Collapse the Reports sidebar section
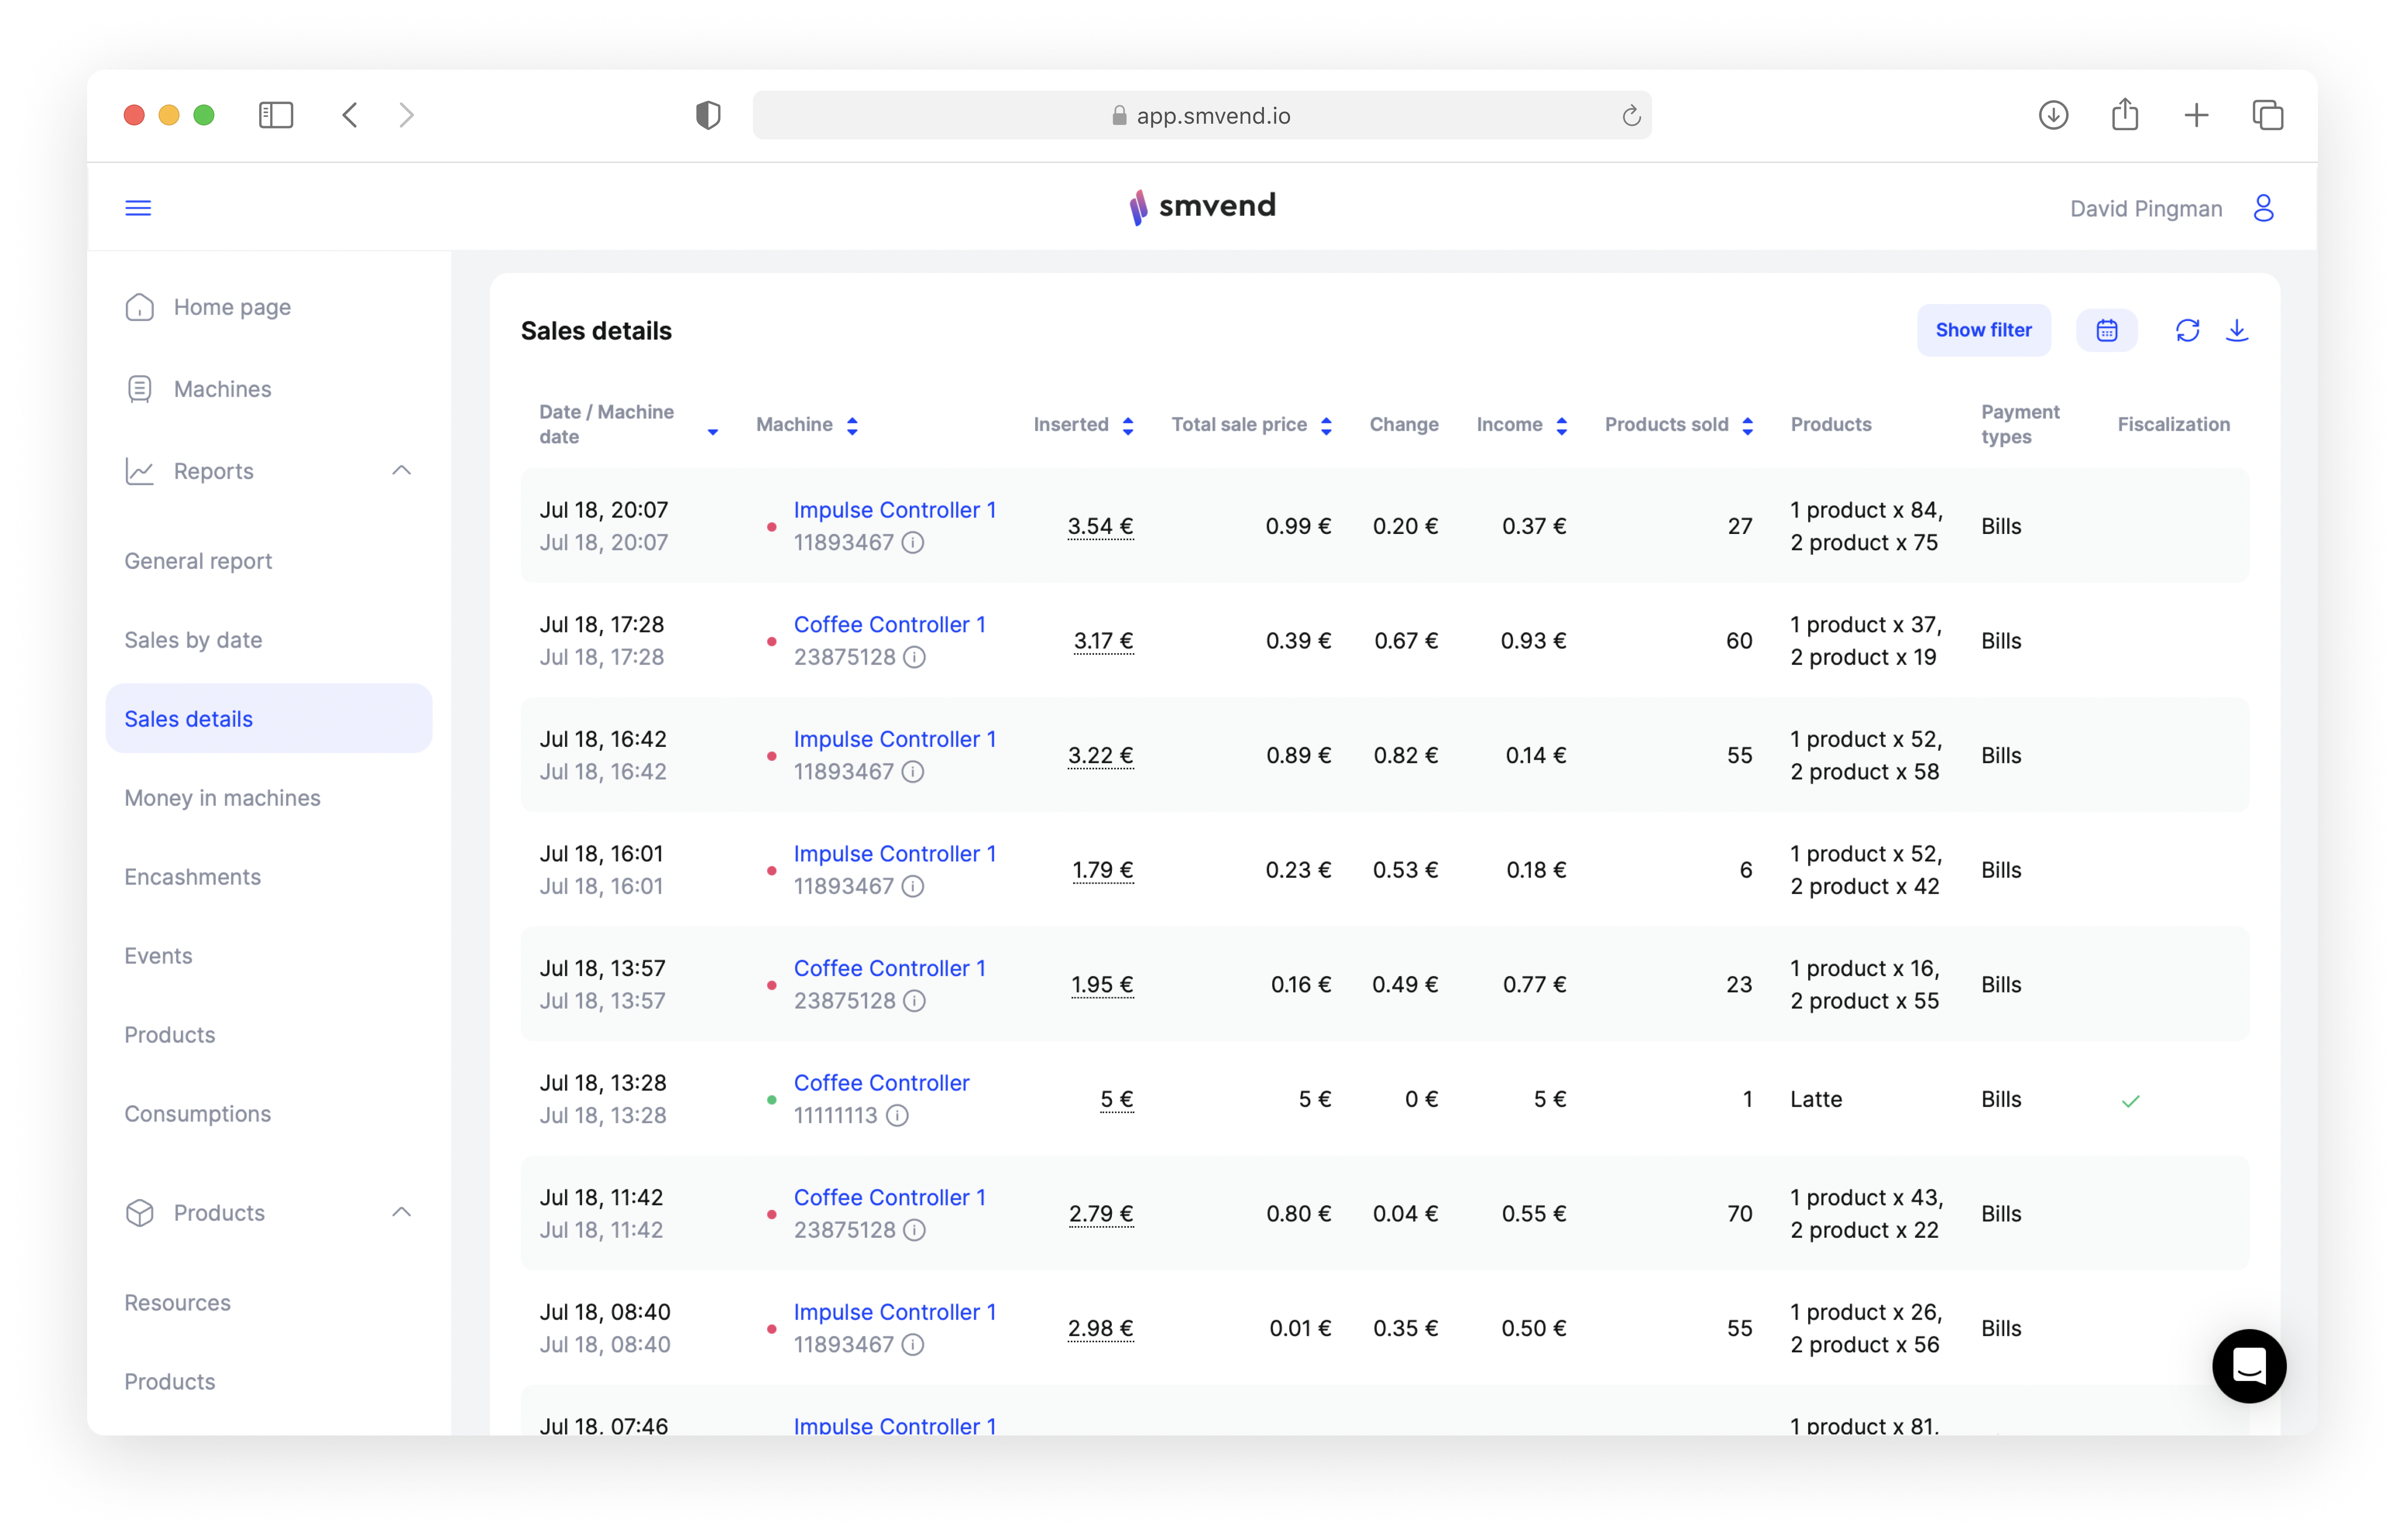The width and height of the screenshot is (2405, 1540). pos(401,471)
